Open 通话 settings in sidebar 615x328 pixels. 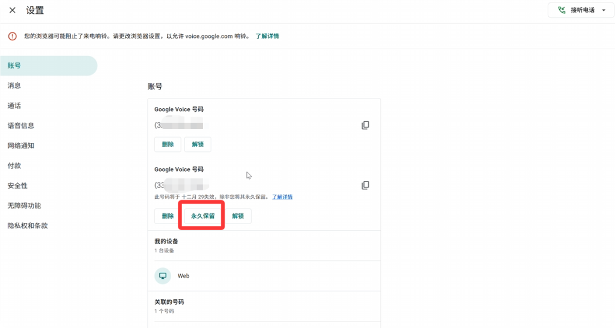point(14,106)
